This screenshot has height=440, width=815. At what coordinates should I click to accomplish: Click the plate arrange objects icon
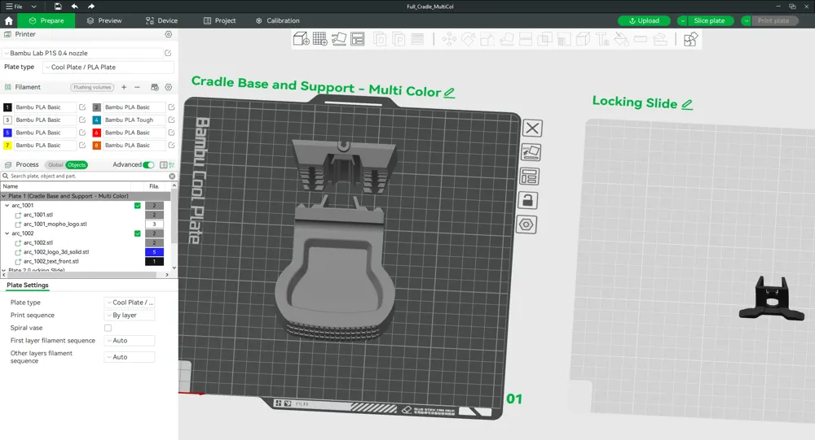point(529,176)
